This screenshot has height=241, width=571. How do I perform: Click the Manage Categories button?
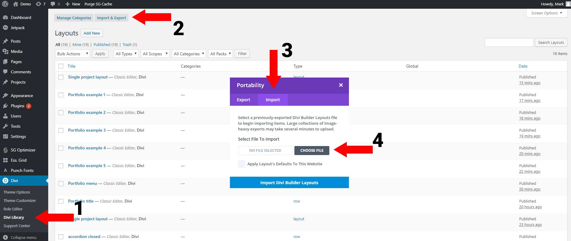[x=74, y=18]
